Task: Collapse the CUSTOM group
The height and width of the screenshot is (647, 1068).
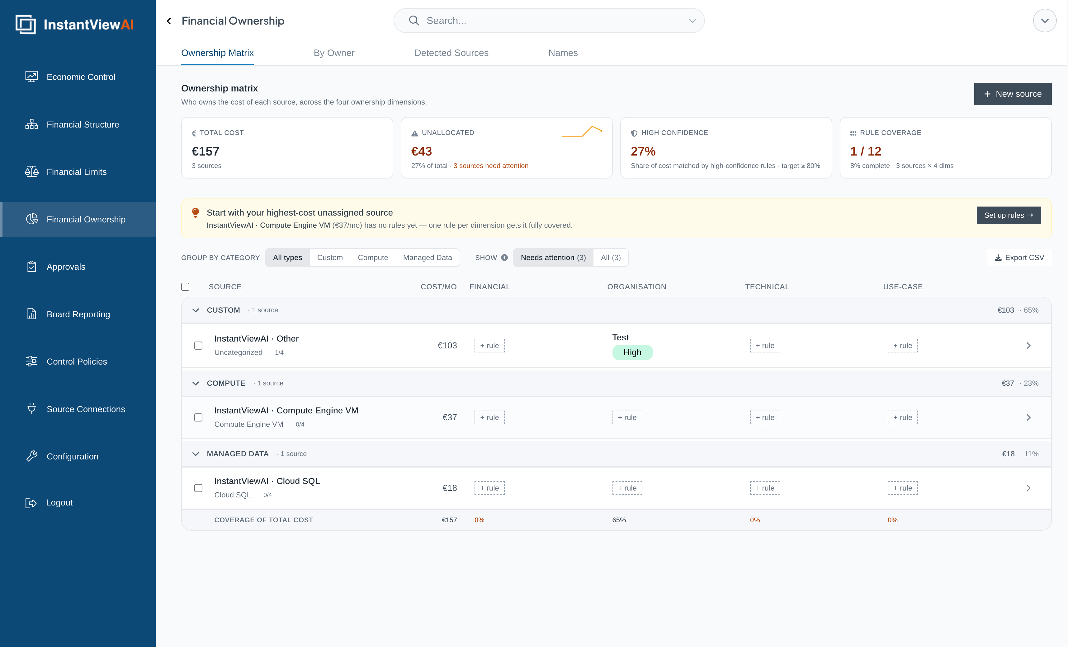Action: [196, 310]
